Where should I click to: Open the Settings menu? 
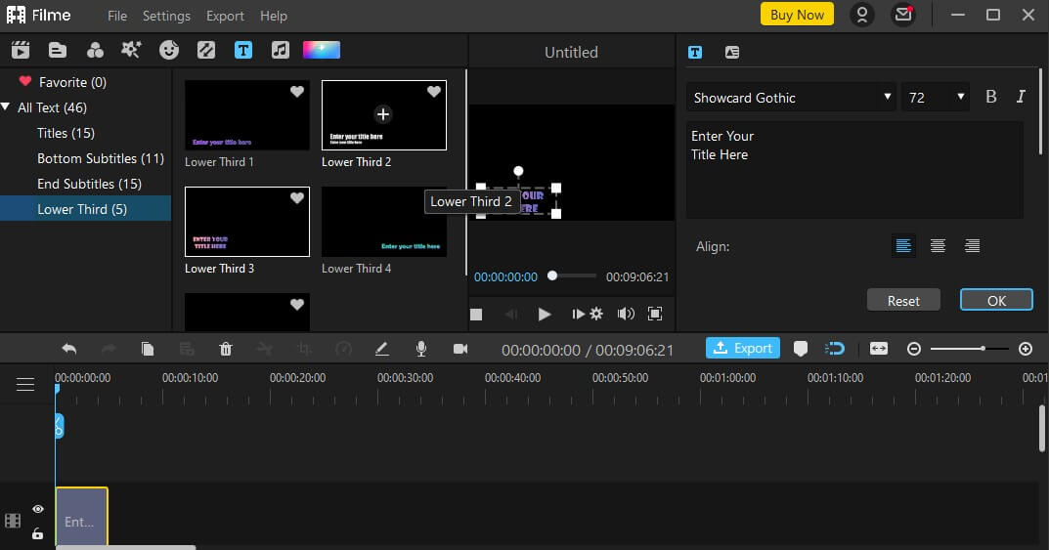click(166, 16)
